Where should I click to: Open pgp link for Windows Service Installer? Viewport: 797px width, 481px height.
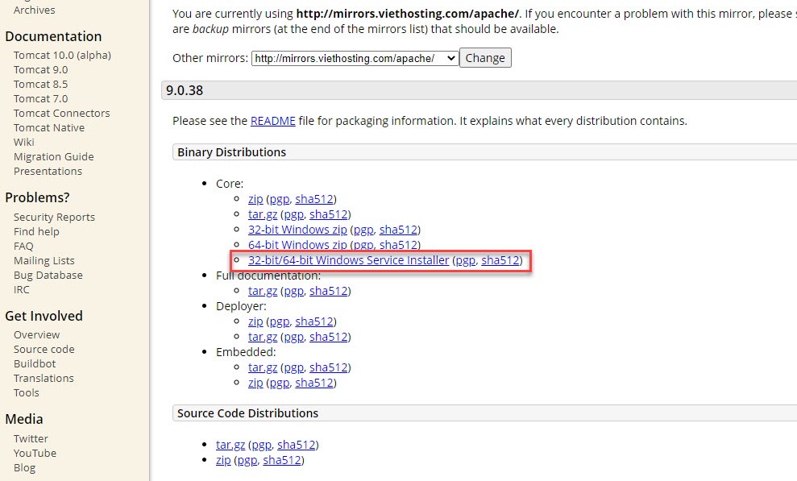click(466, 260)
